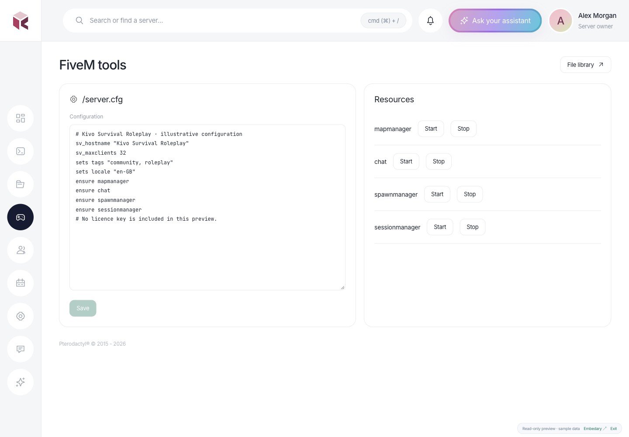The image size is (629, 437).
Task: Click the gear icon next to /server.cfg
Action: pos(73,99)
